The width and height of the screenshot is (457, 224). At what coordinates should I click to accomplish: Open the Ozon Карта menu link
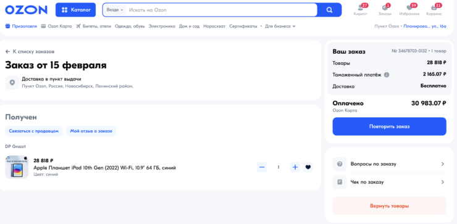coord(56,26)
